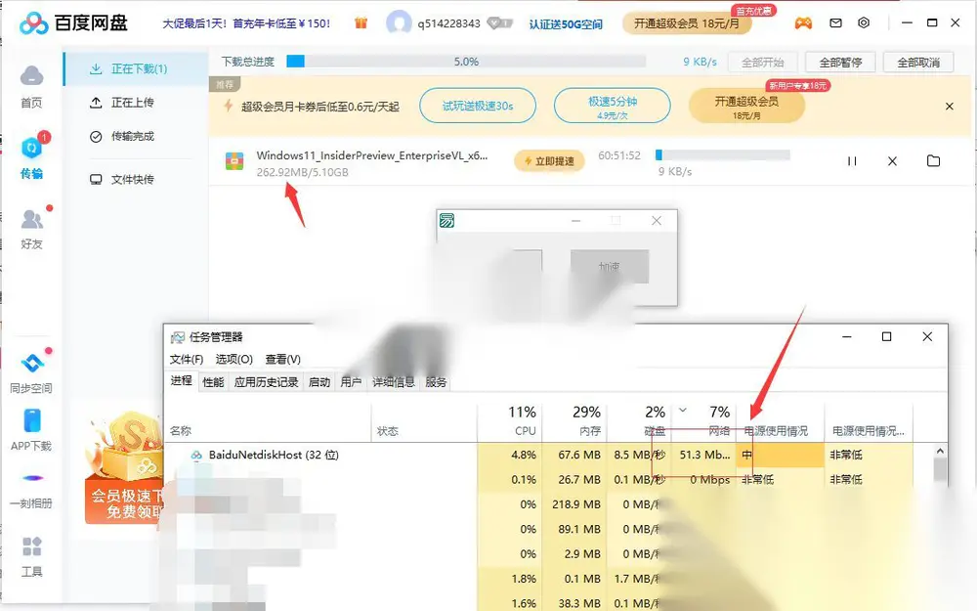Click 全部开始 button
The image size is (977, 611).
point(763,63)
